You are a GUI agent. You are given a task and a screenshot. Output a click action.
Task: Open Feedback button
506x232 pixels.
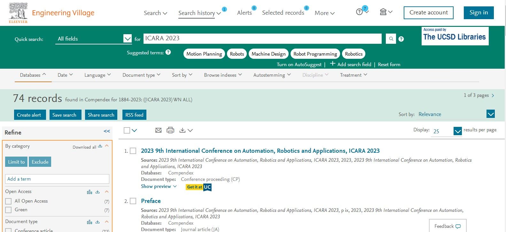tap(448, 226)
